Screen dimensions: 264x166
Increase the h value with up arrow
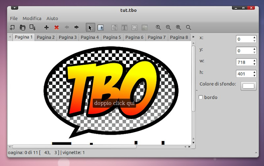click(x=254, y=72)
